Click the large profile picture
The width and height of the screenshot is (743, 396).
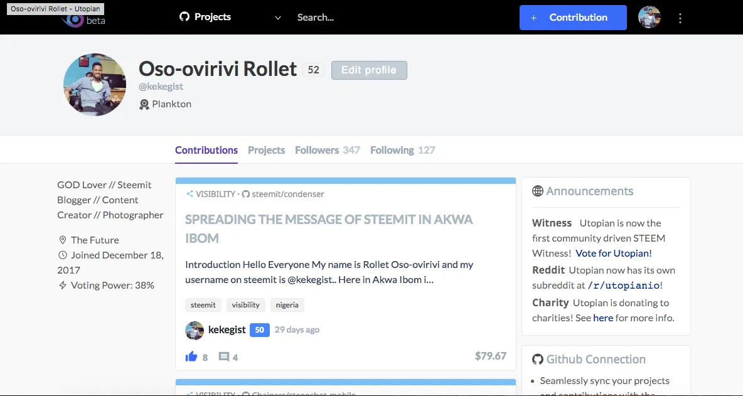(95, 84)
